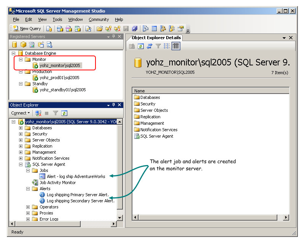Toggle auto-hide pin on Object Explorer panel
The width and height of the screenshot is (299, 243).
[114, 105]
